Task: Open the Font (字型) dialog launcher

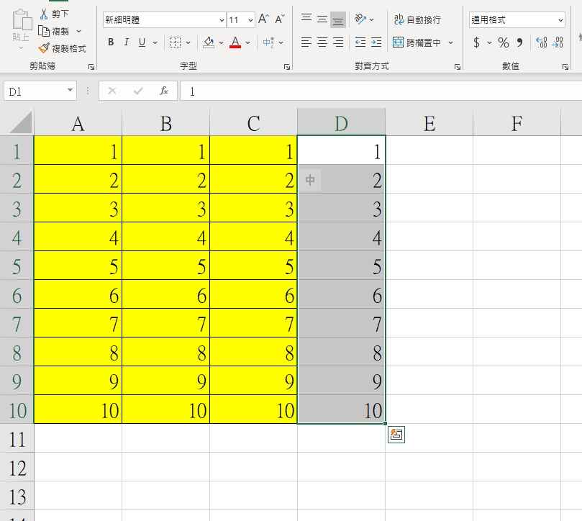Action: (287, 67)
